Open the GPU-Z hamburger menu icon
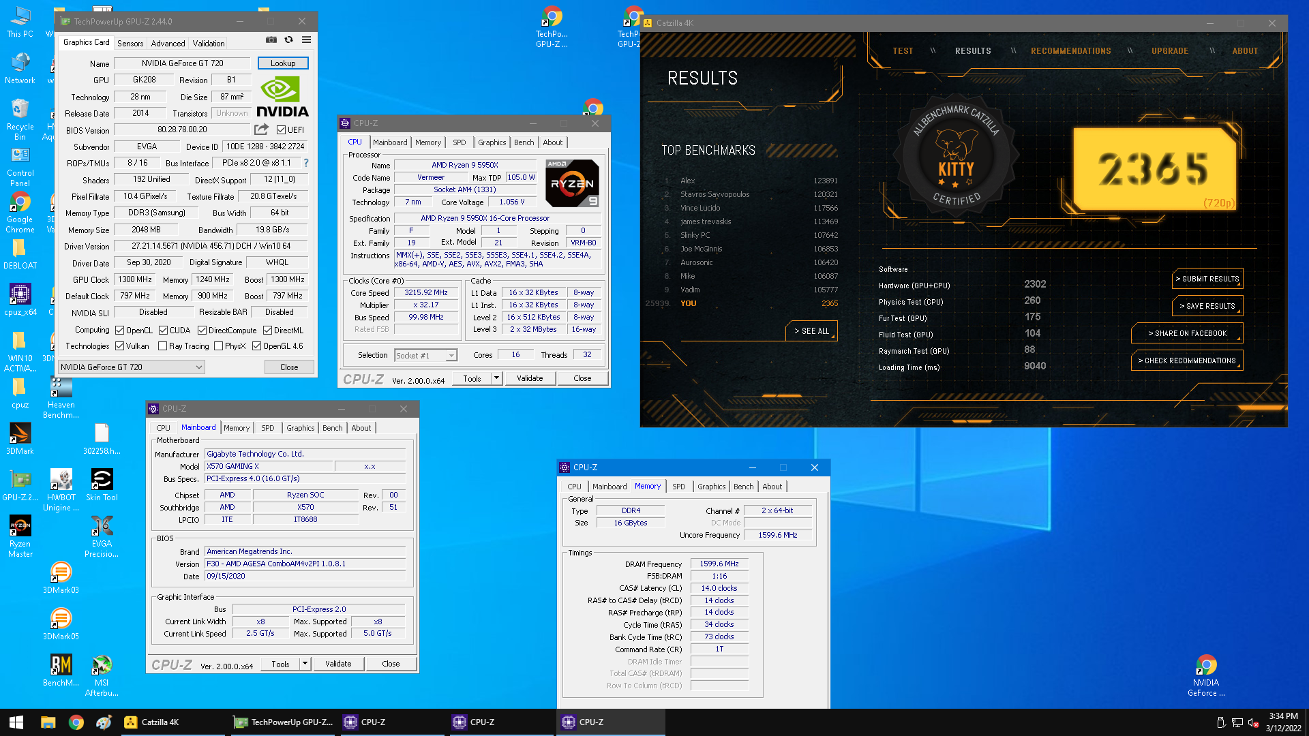Image resolution: width=1309 pixels, height=736 pixels. pos(307,40)
